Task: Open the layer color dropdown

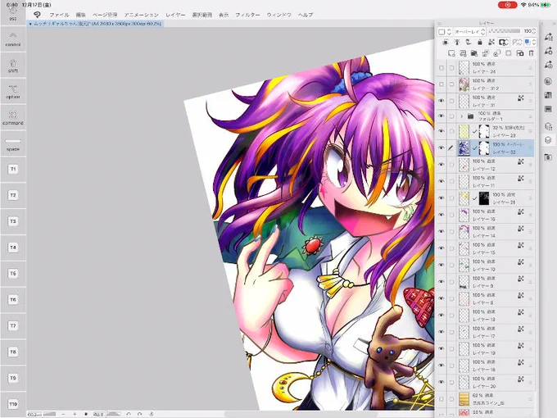Action: [x=530, y=43]
